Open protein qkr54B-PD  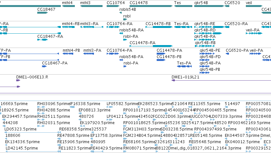click(210, 57)
